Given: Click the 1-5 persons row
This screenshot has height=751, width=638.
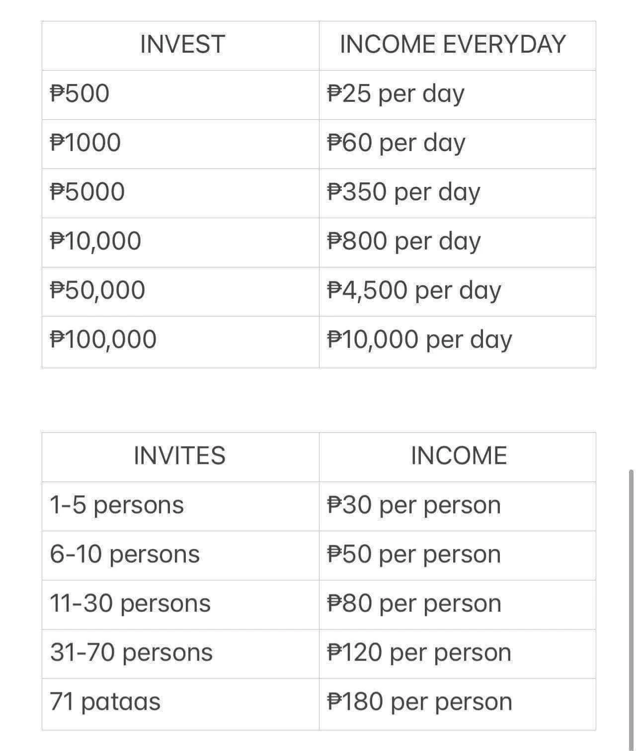Looking at the screenshot, I should pyautogui.click(x=319, y=506).
